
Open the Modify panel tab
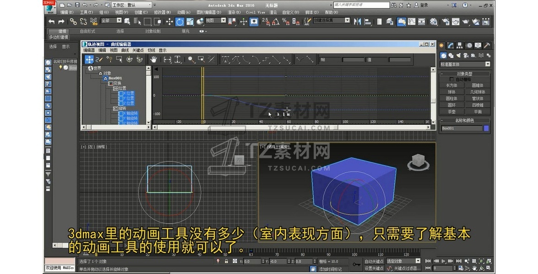[451, 45]
